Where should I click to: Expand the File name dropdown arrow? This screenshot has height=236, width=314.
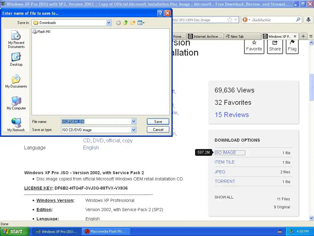click(134, 121)
